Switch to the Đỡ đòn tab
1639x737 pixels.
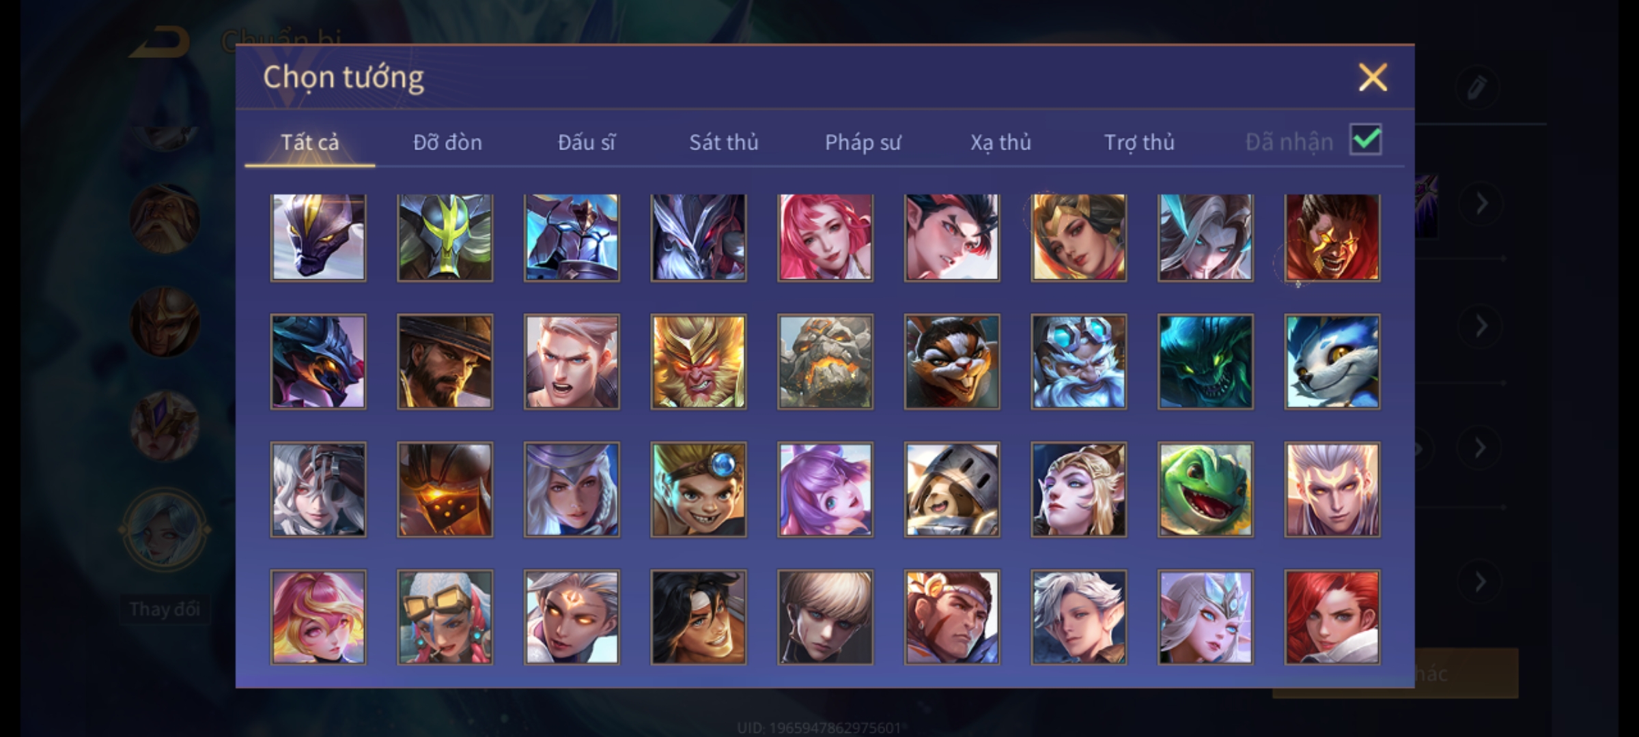[447, 142]
